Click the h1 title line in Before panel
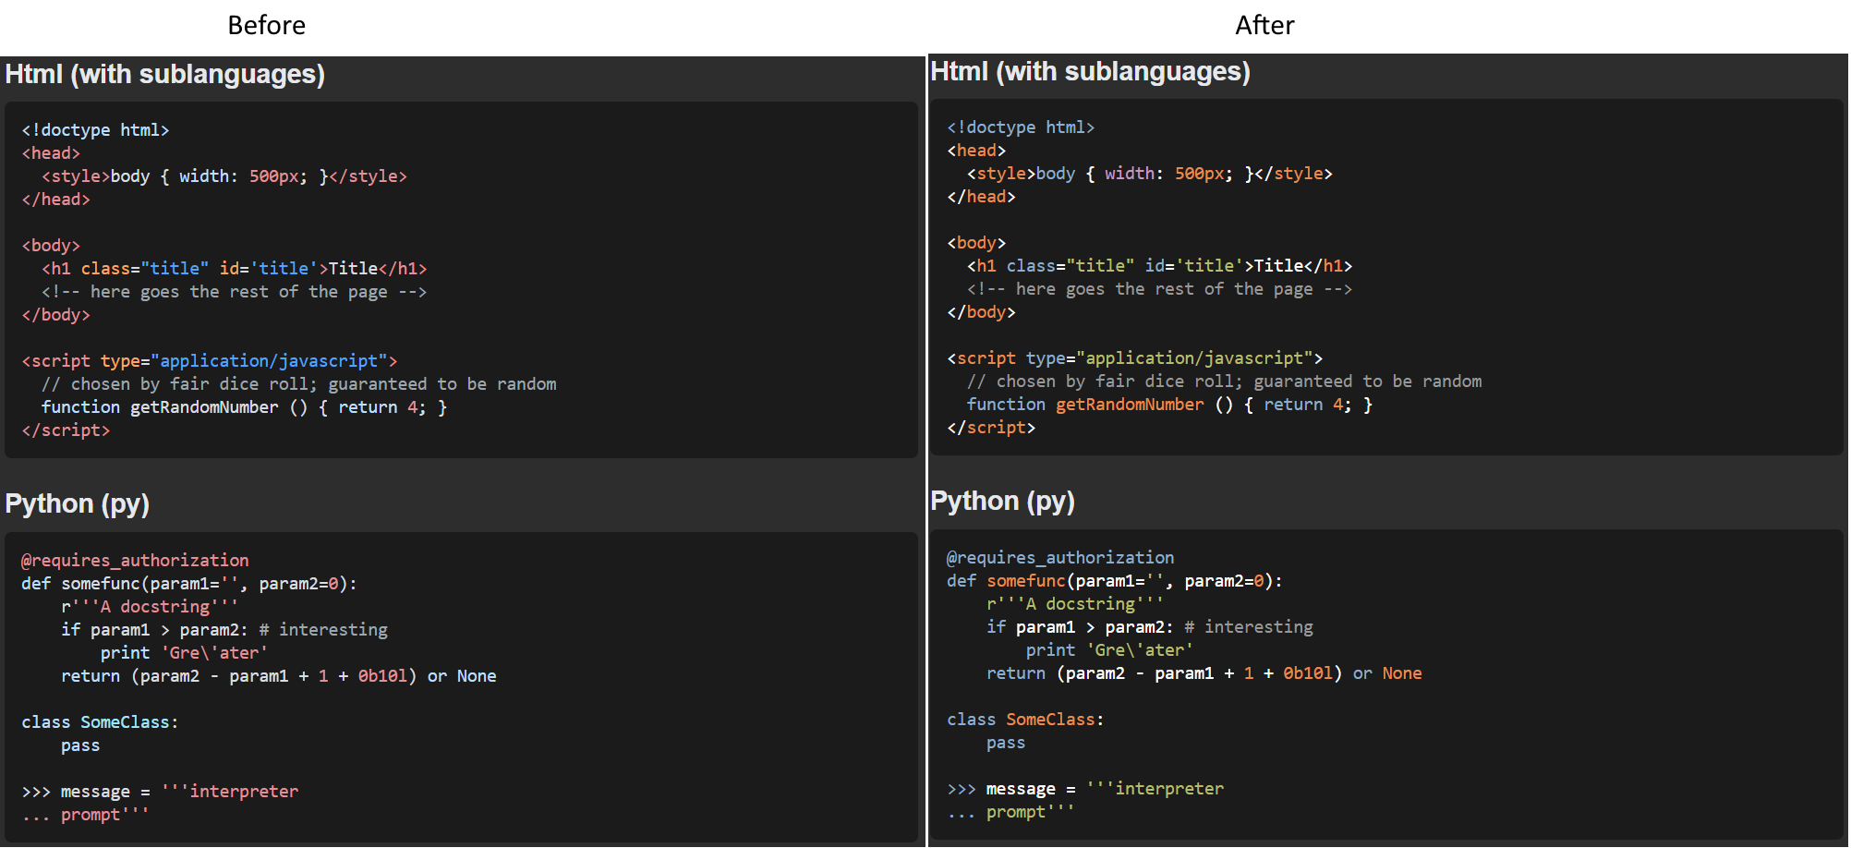Screen dimensions: 1851x848 pos(234,269)
